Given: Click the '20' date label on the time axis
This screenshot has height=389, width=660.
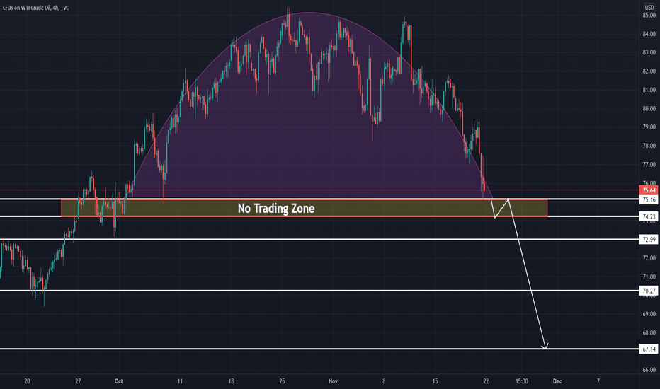Looking at the screenshot, I should (x=27, y=381).
